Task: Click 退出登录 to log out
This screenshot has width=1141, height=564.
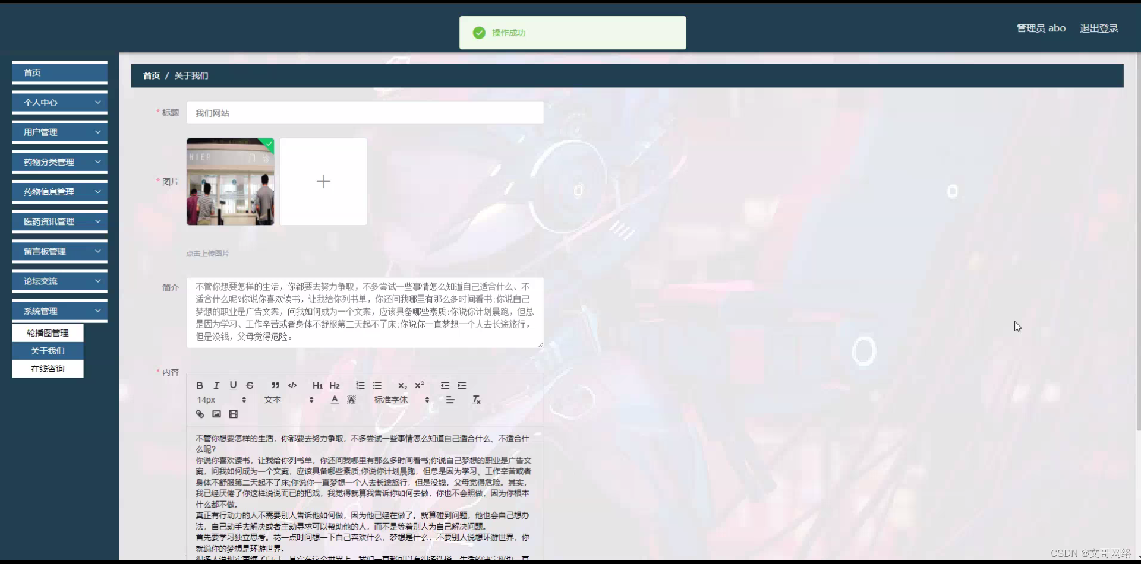Action: pyautogui.click(x=1098, y=28)
